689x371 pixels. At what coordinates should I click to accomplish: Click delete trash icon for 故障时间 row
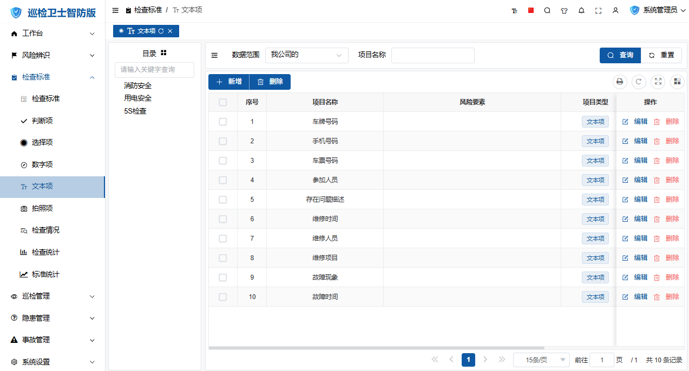(657, 297)
